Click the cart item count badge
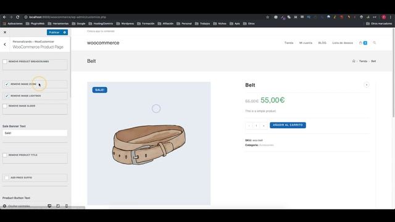The width and height of the screenshot is (395, 222). coord(365,43)
